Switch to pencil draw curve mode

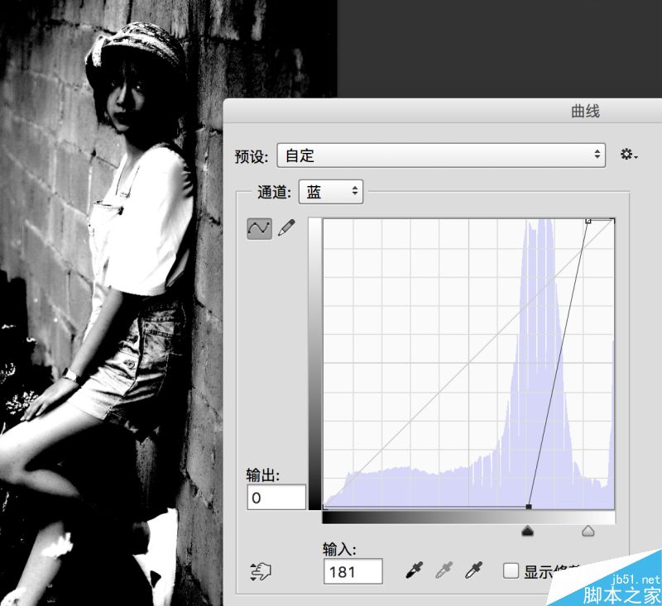286,227
